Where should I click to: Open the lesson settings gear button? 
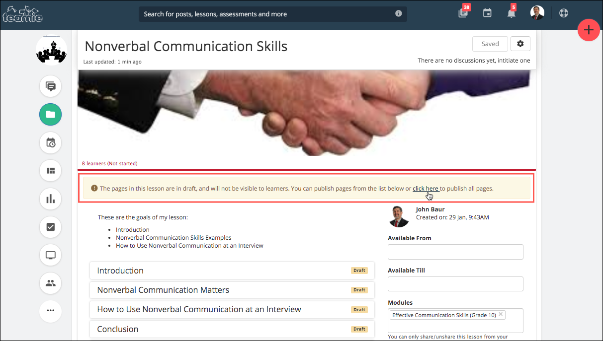520,44
